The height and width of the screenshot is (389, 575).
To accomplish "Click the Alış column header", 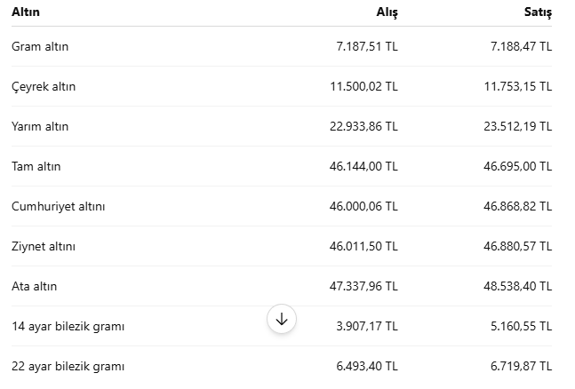I will click(x=387, y=12).
